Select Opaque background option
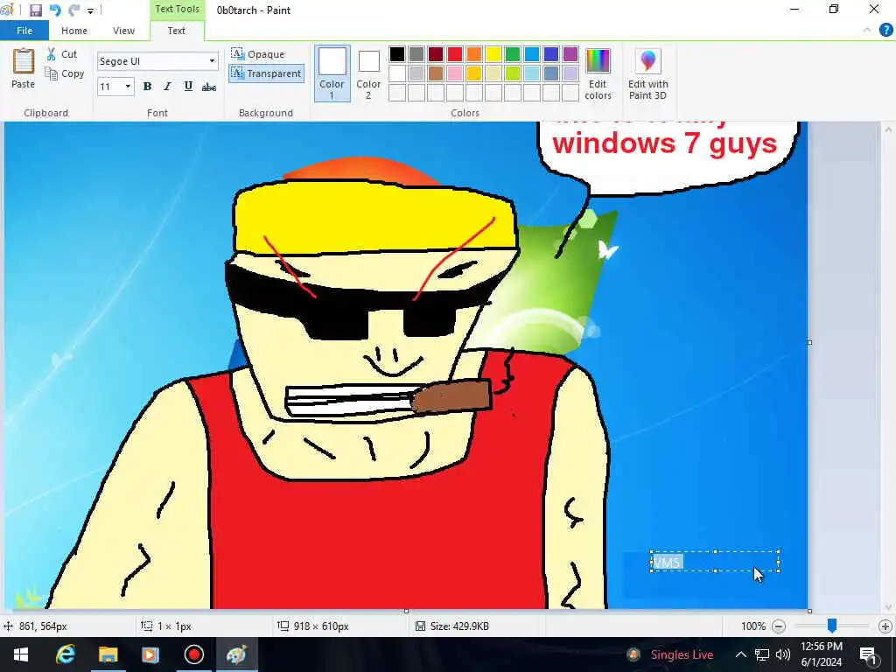The width and height of the screenshot is (896, 672). (258, 53)
